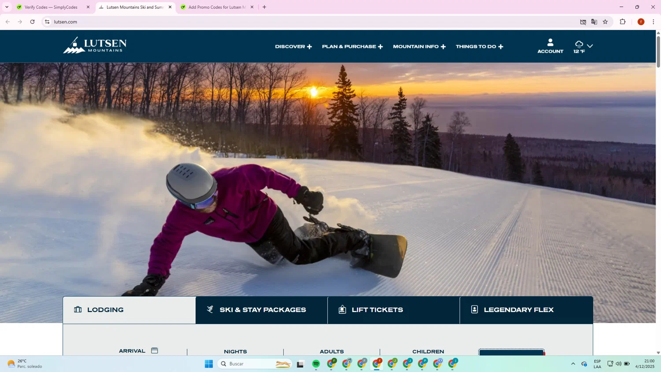The image size is (661, 372).
Task: Expand Plan & Purchase menu
Action: 352,47
